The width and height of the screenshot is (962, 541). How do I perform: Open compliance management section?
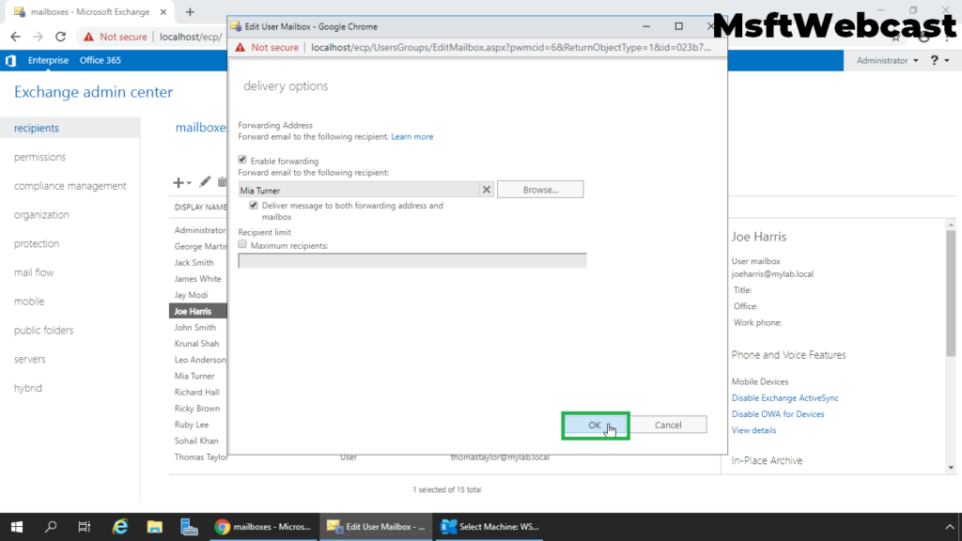(x=70, y=186)
